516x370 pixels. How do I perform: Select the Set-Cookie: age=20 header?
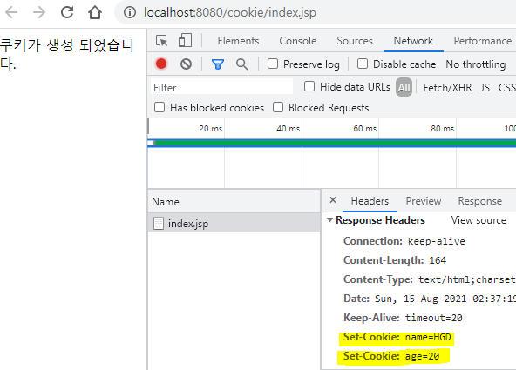[391, 356]
